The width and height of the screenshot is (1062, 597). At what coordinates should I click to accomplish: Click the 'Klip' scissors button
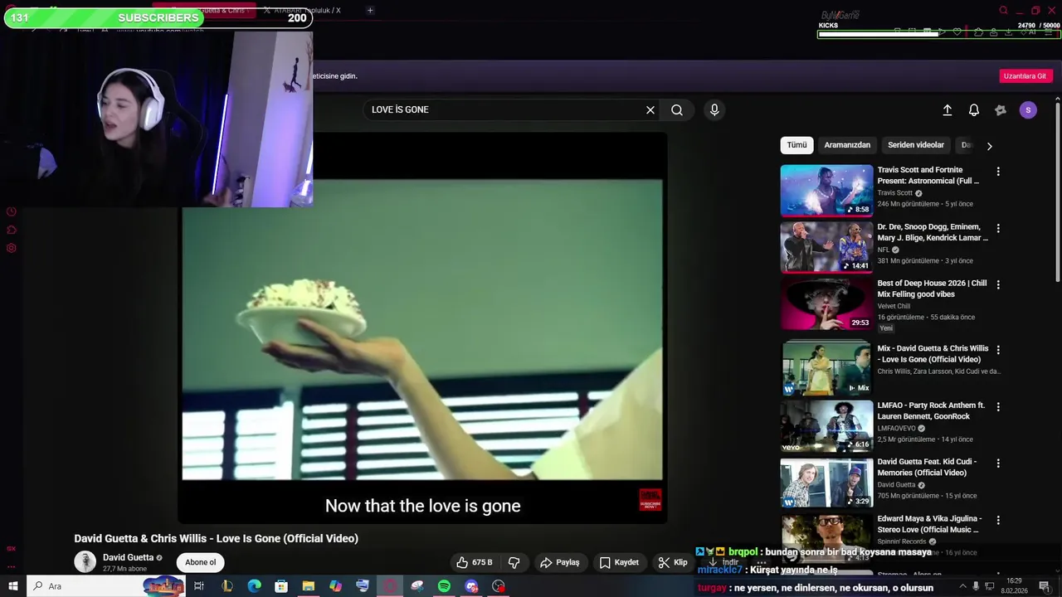673,562
